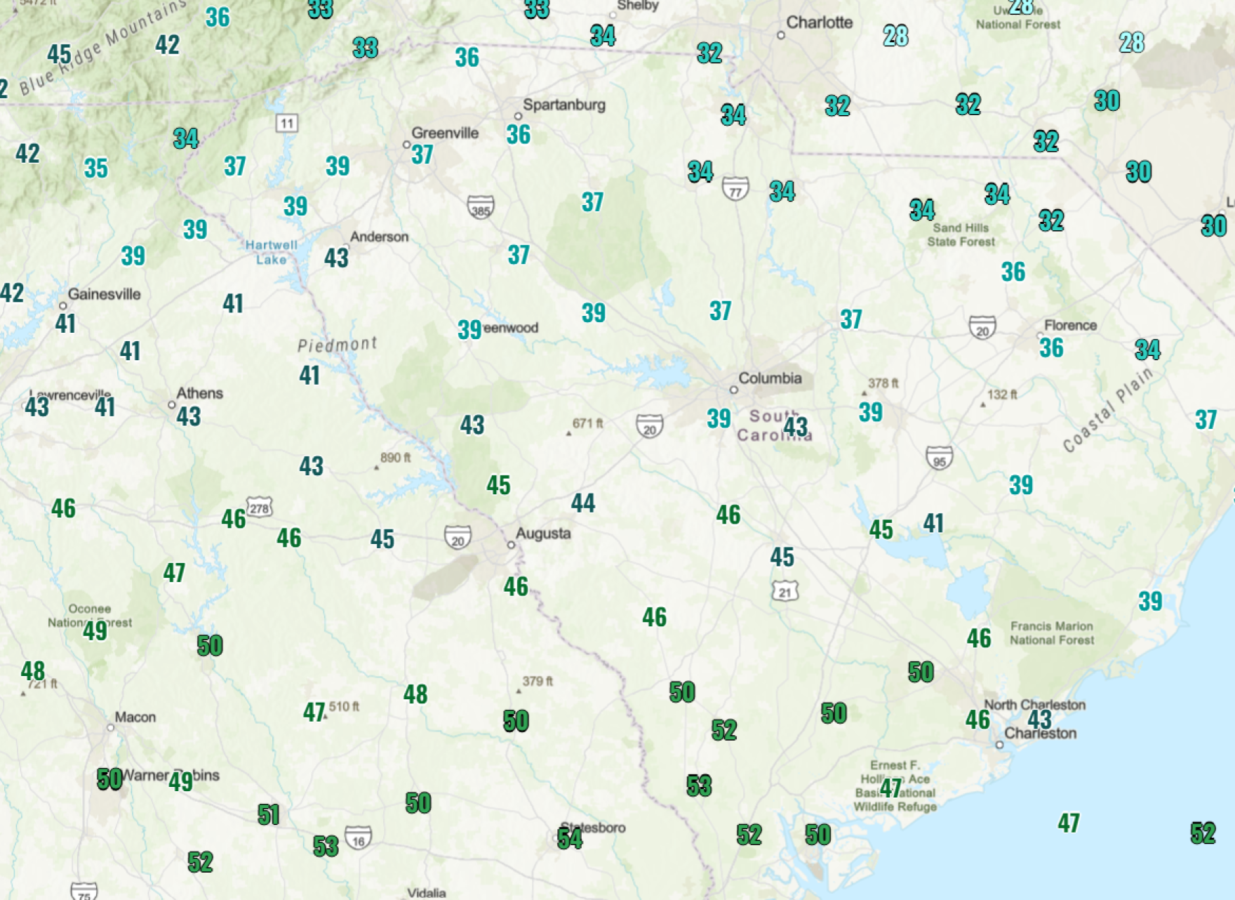The width and height of the screenshot is (1235, 900).
Task: Click the Piedmont region label
Action: click(337, 344)
